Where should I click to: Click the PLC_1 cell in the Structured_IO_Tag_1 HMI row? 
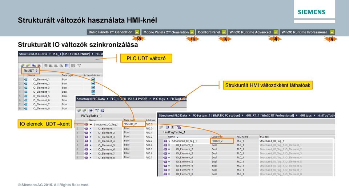pyautogui.click(x=240, y=141)
